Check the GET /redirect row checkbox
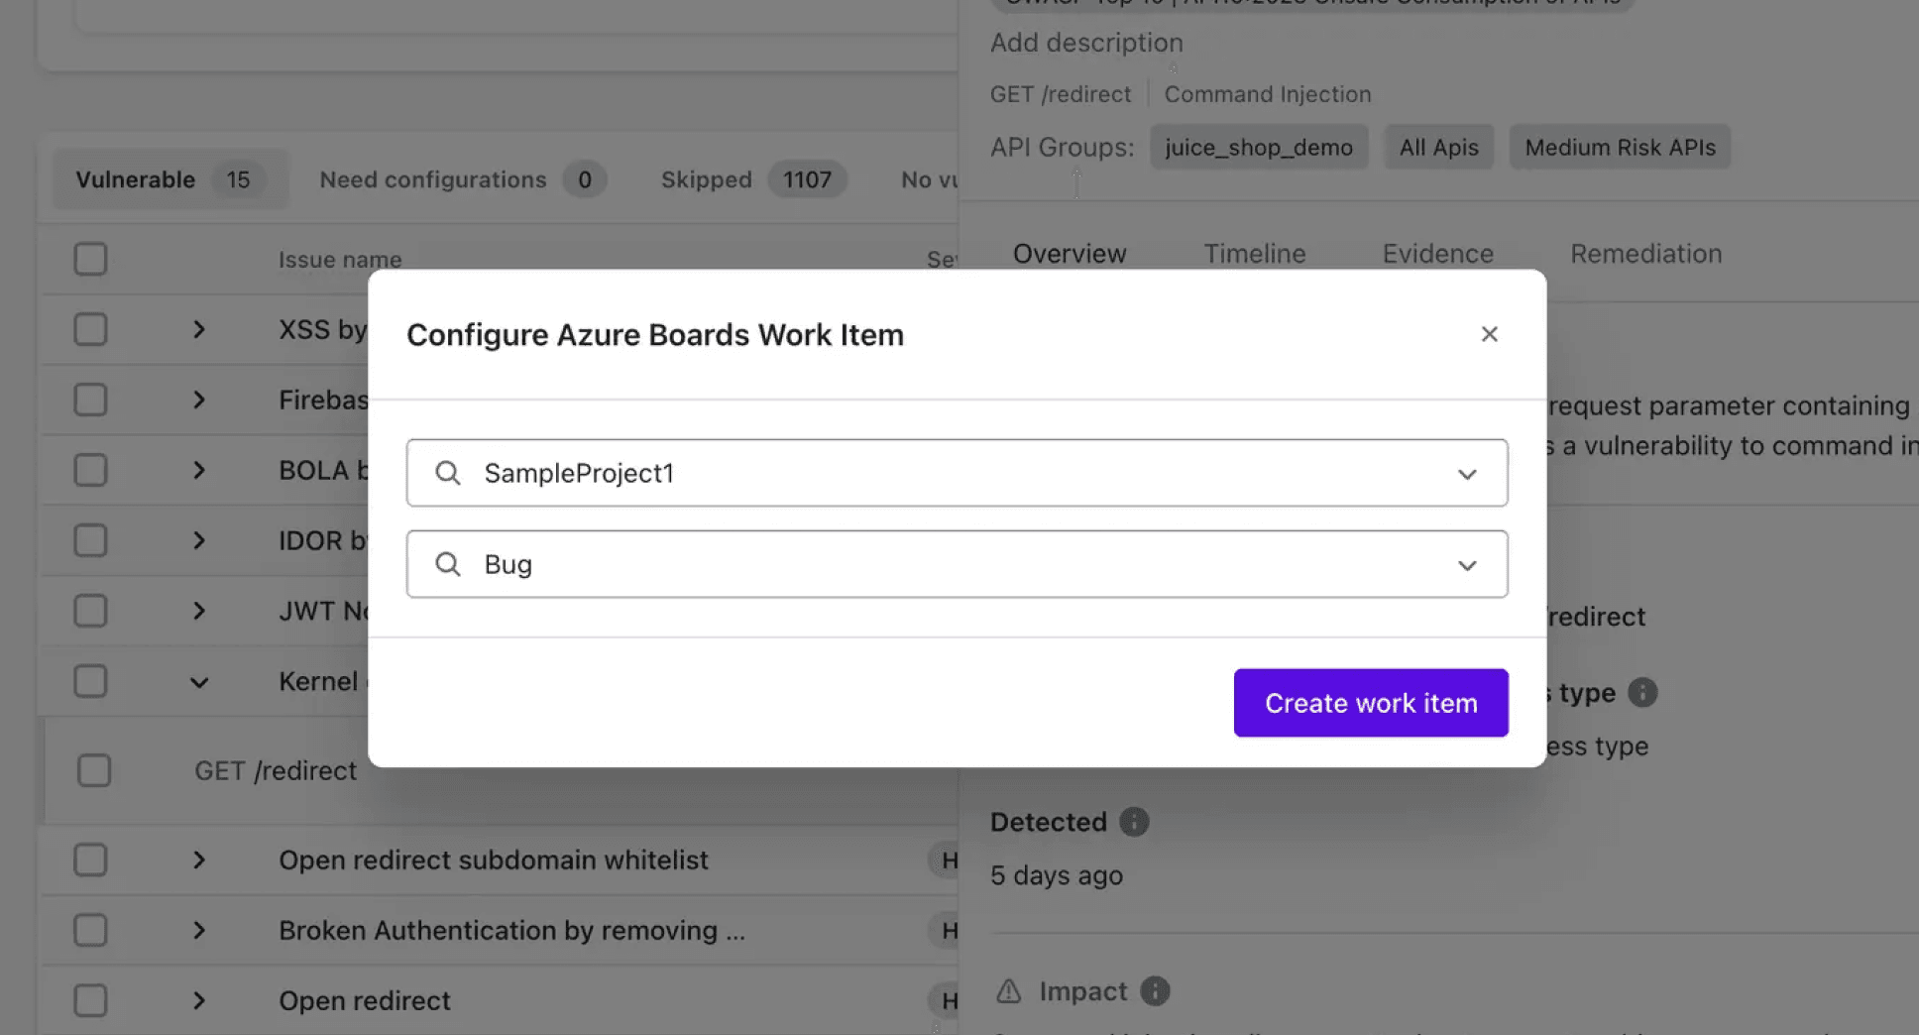Screen dimensions: 1919x1035 coord(94,770)
